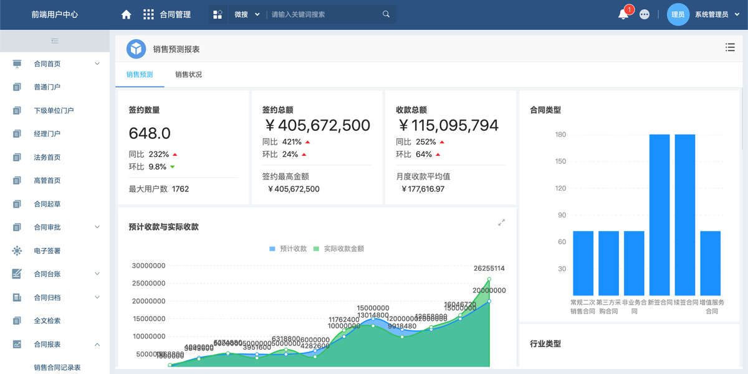Click the home icon in top bar
Viewport: 748px width, 374px height.
126,14
